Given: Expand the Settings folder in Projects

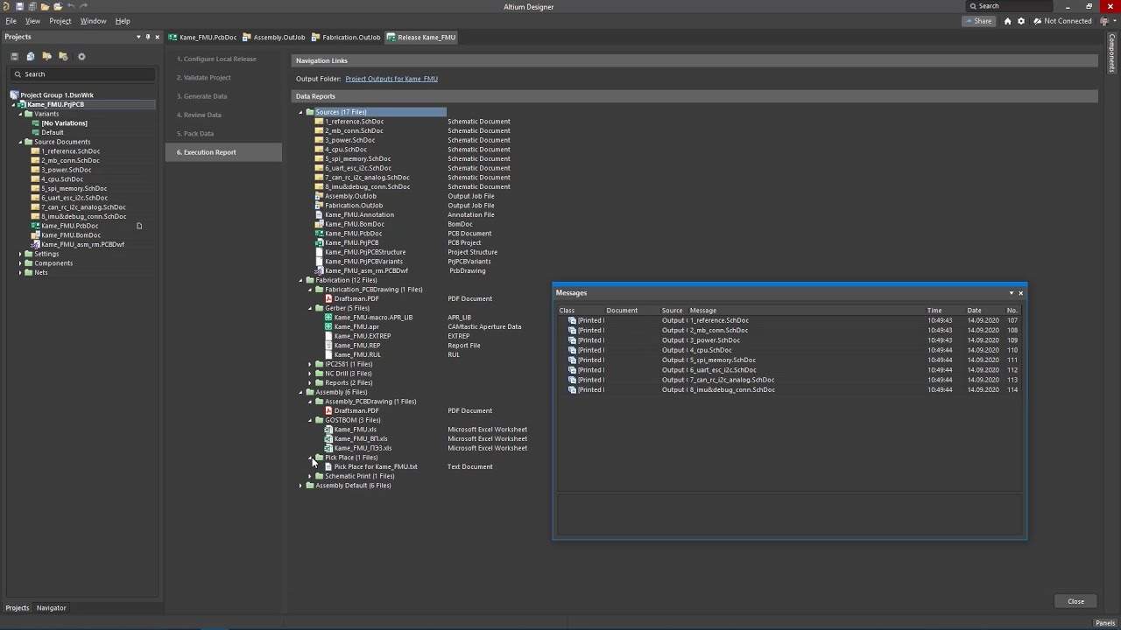Looking at the screenshot, I should coord(20,254).
